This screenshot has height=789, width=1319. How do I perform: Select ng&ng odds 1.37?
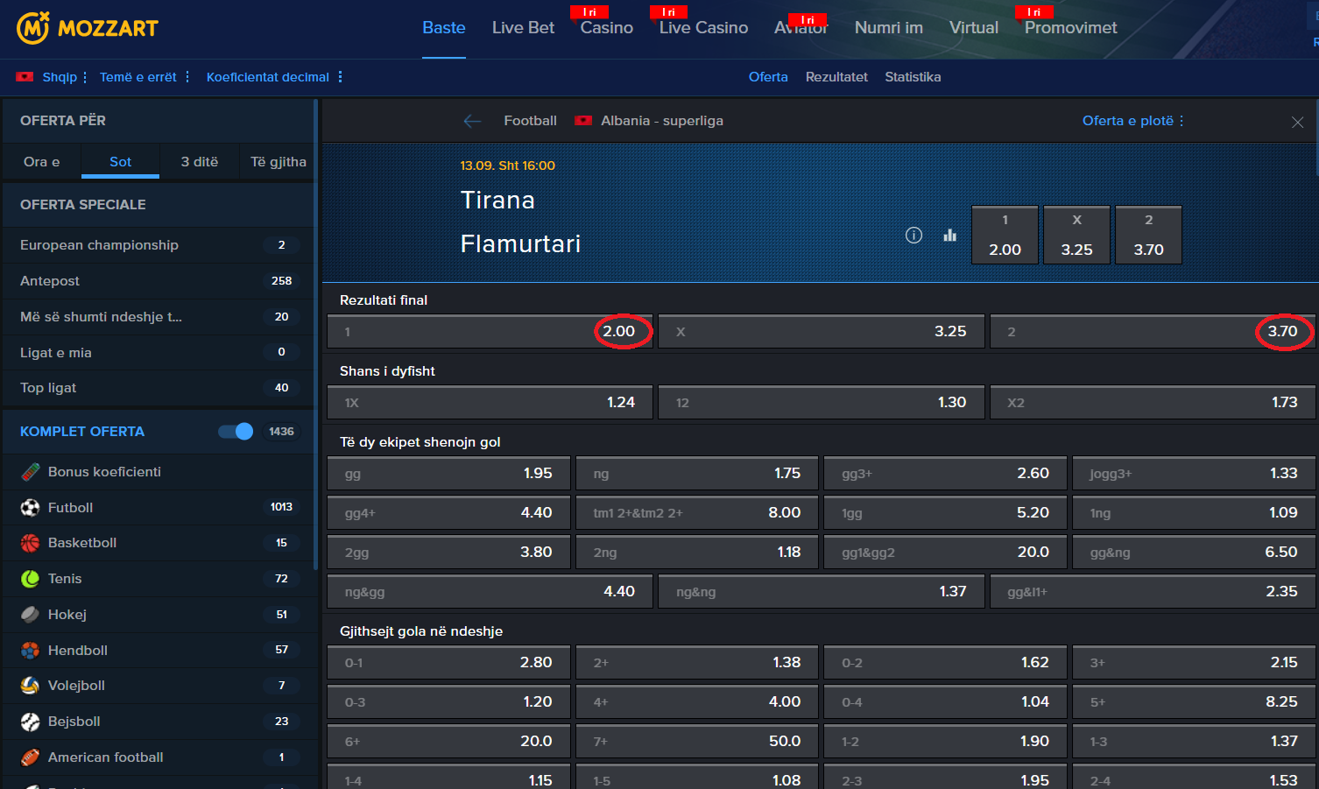coord(821,592)
